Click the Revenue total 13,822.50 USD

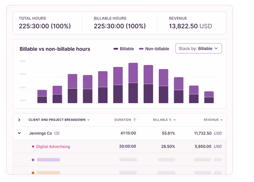click(190, 26)
